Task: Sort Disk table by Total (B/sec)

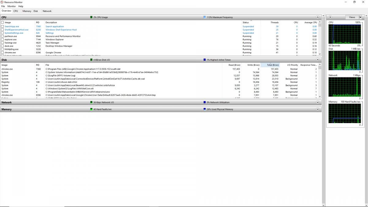Action: (x=270, y=65)
